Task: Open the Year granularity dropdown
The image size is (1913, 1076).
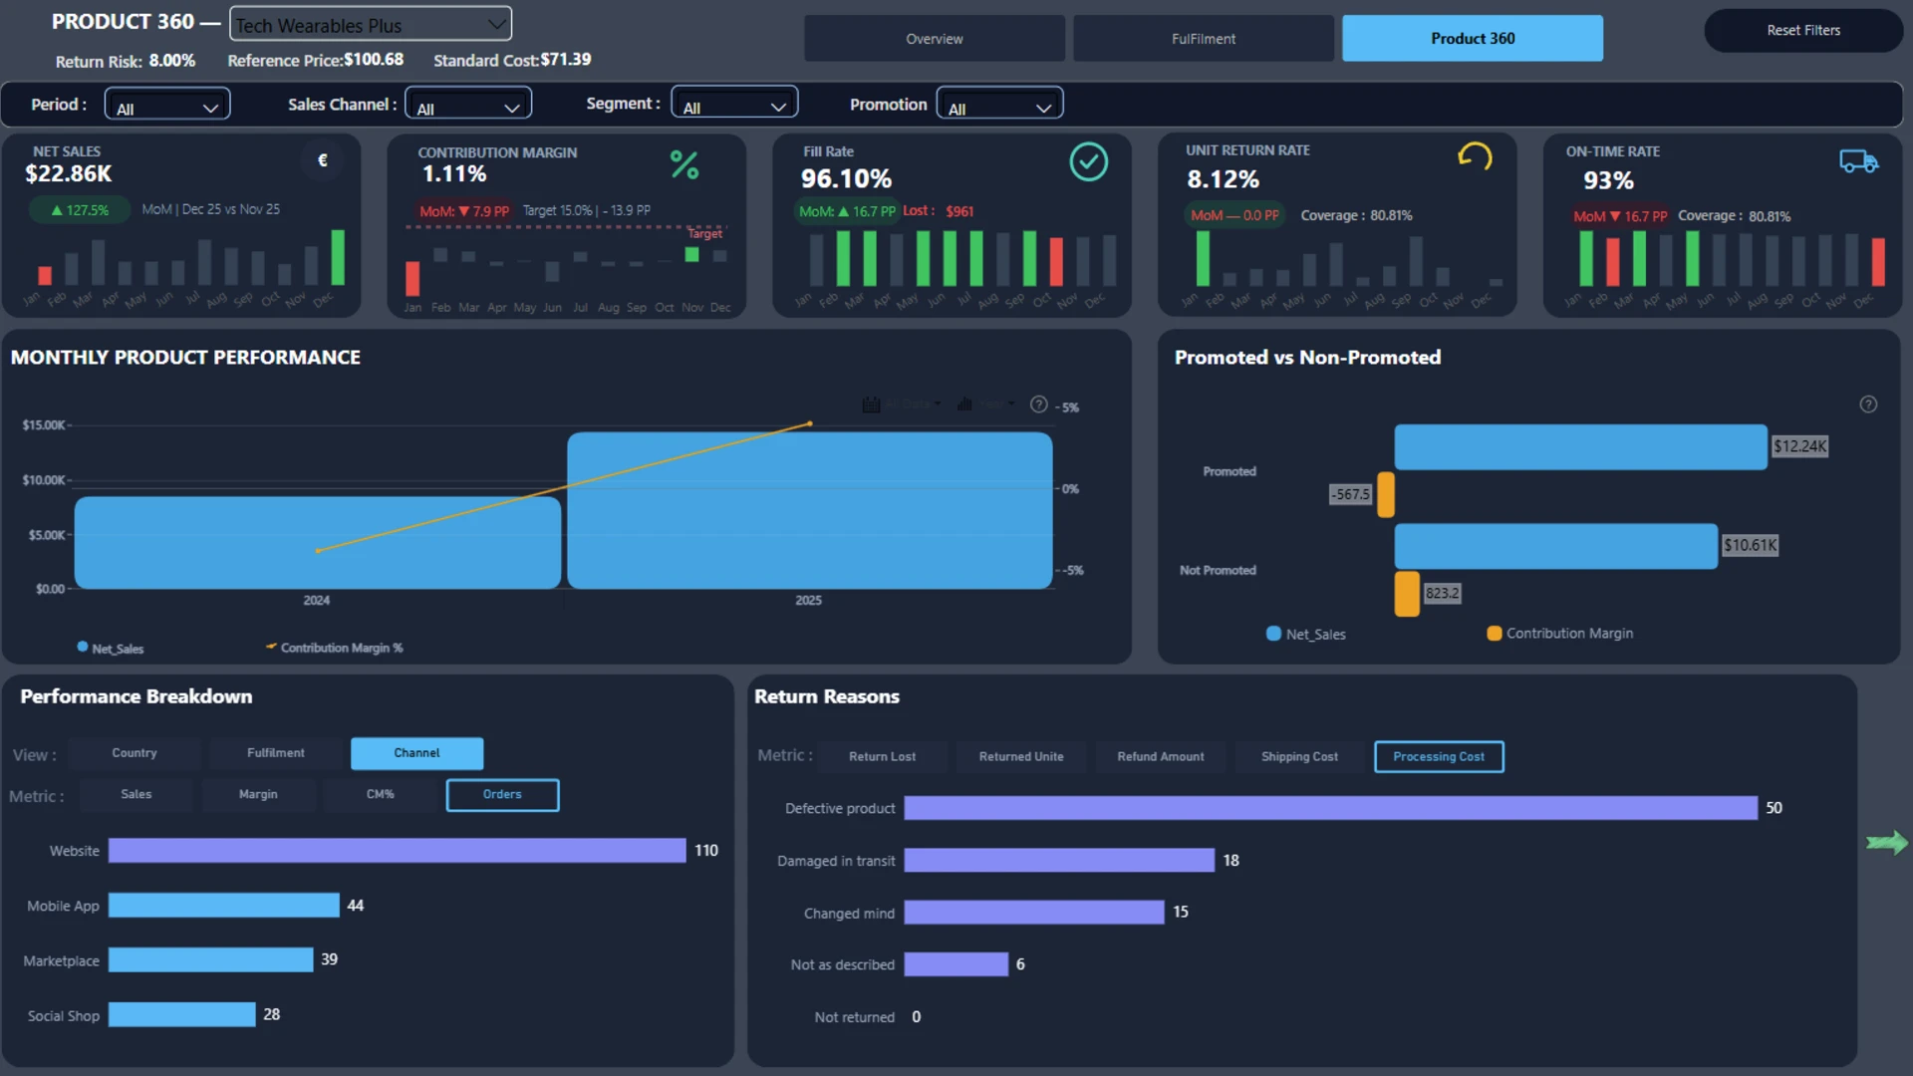Action: pyautogui.click(x=996, y=403)
